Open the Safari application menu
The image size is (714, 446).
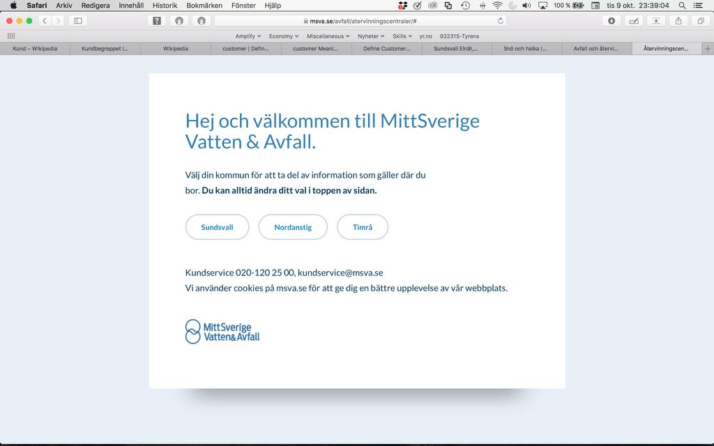36,6
